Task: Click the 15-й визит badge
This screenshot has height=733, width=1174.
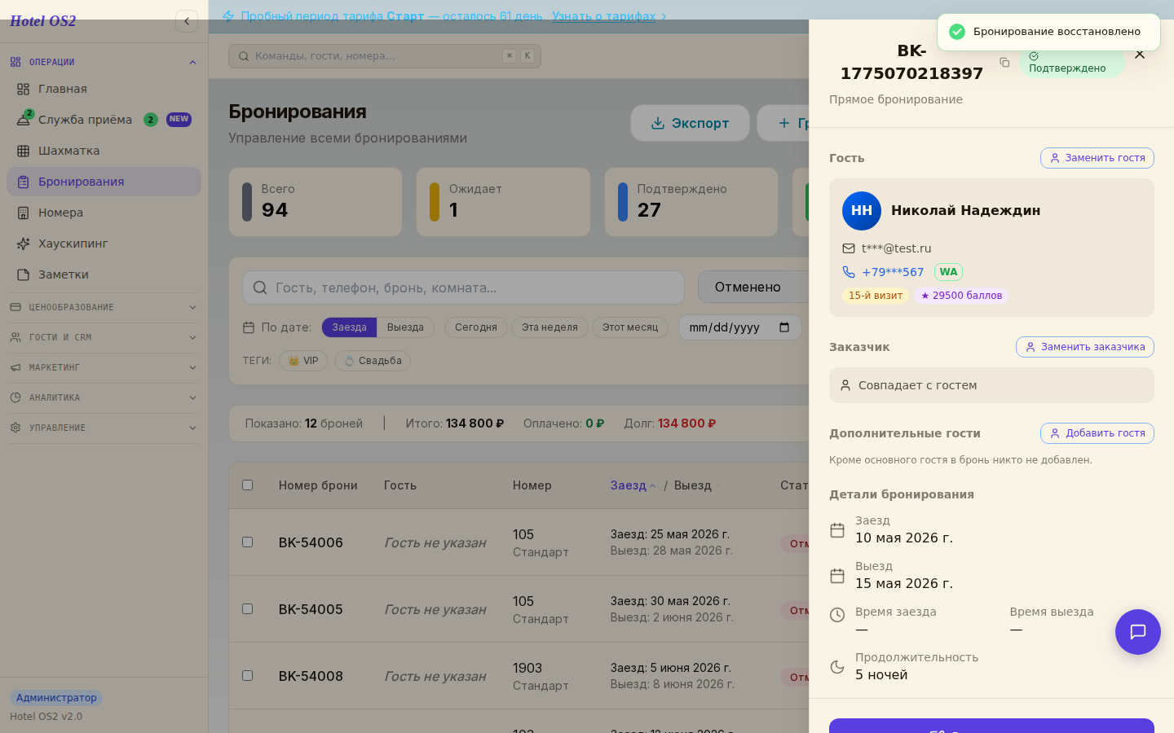Action: [876, 296]
